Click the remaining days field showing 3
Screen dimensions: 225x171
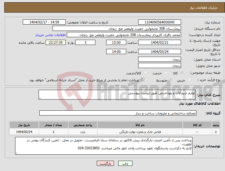coord(85,42)
